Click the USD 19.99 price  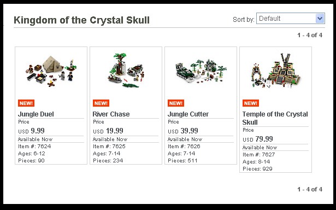(108, 131)
